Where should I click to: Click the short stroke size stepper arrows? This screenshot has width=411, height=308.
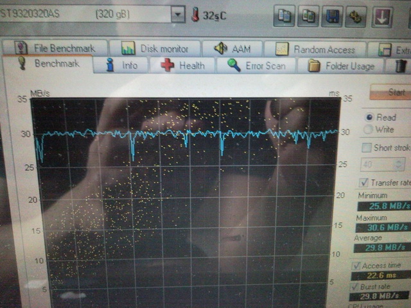point(400,164)
